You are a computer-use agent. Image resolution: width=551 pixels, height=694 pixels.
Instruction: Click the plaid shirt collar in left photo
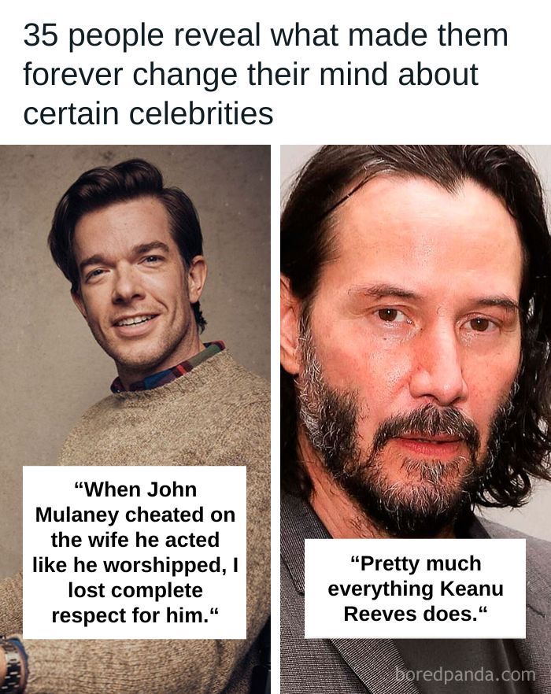[168, 368]
